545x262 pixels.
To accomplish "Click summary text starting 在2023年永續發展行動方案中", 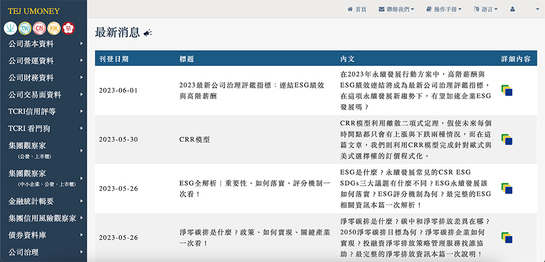I will [x=416, y=90].
